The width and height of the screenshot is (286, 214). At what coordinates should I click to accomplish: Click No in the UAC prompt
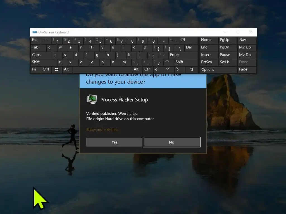[171, 142]
